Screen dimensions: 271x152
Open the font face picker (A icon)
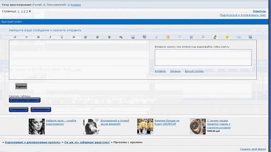15,37
